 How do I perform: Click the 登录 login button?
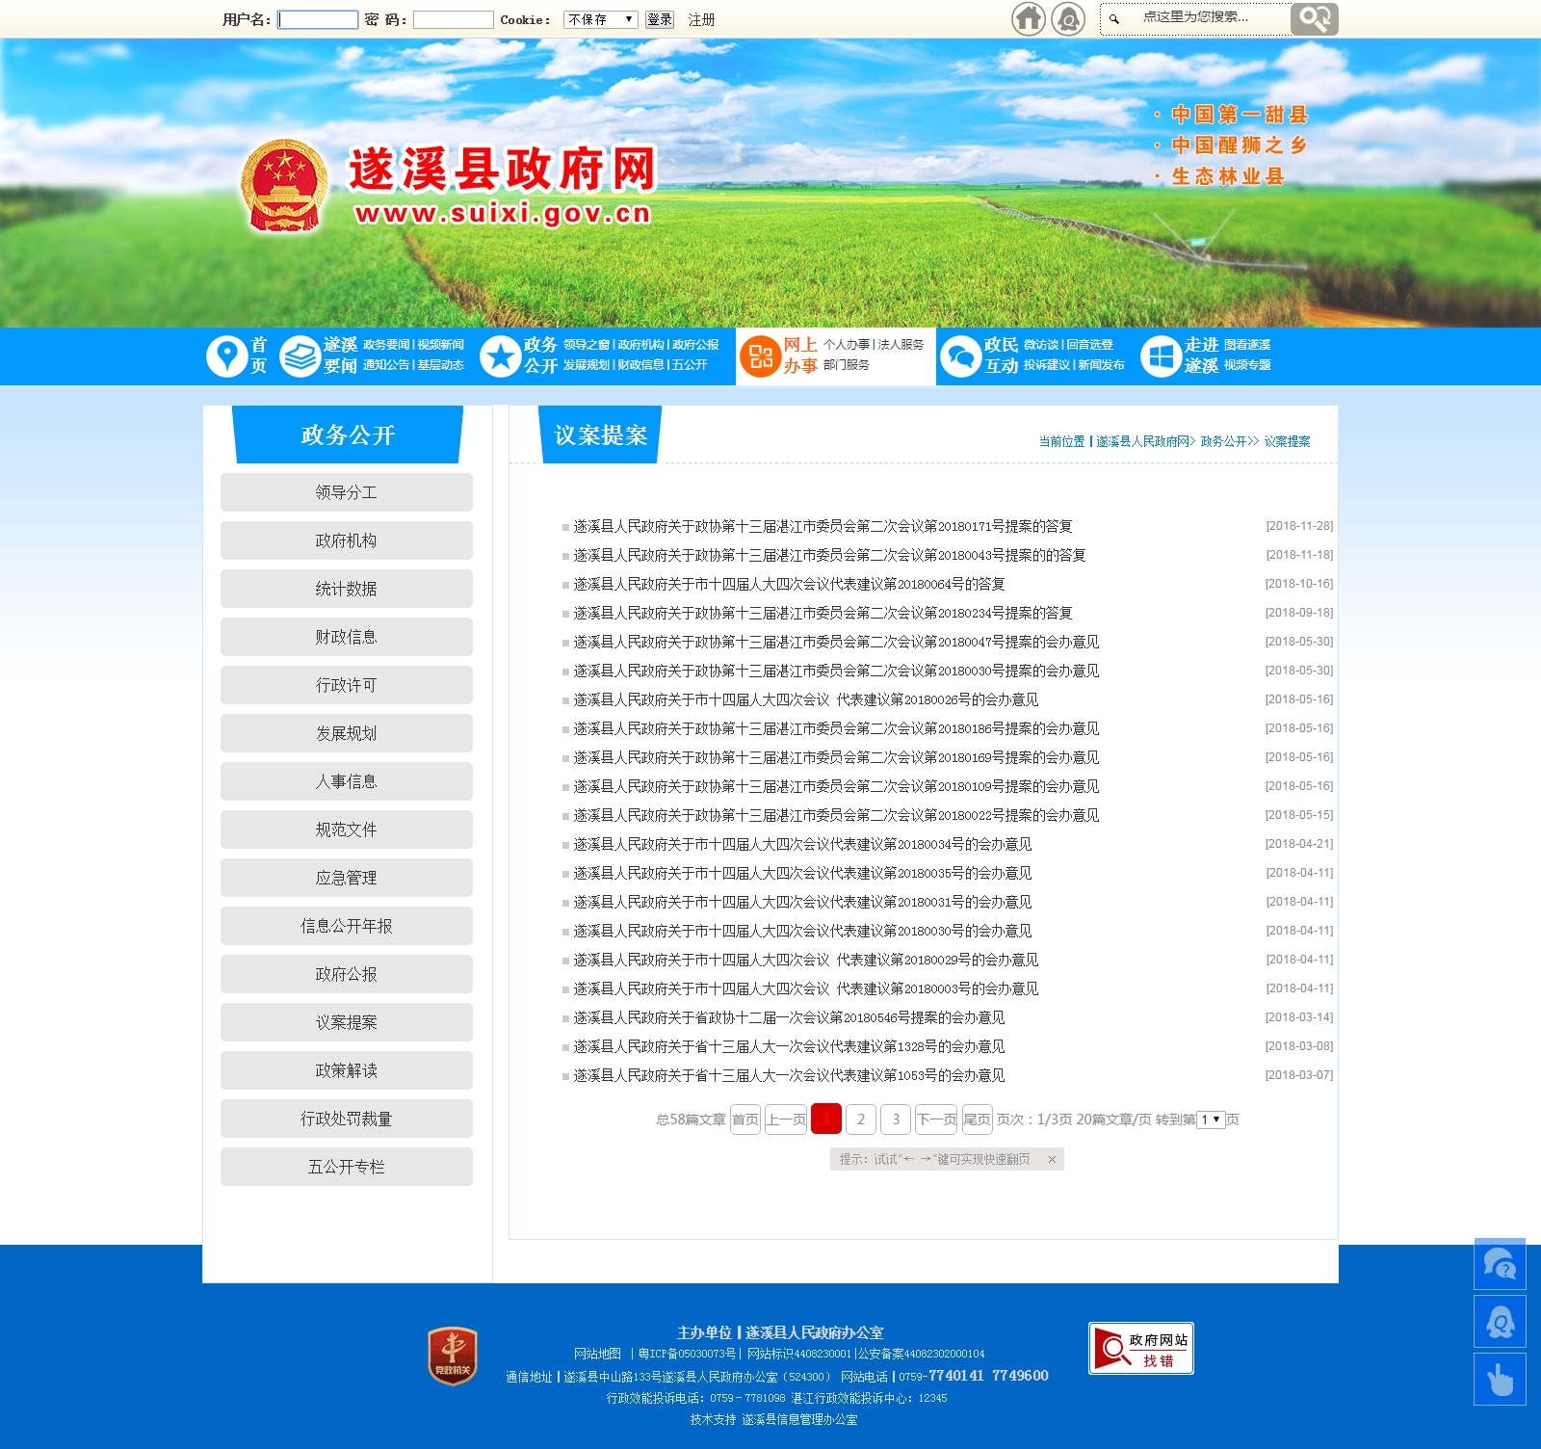659,19
